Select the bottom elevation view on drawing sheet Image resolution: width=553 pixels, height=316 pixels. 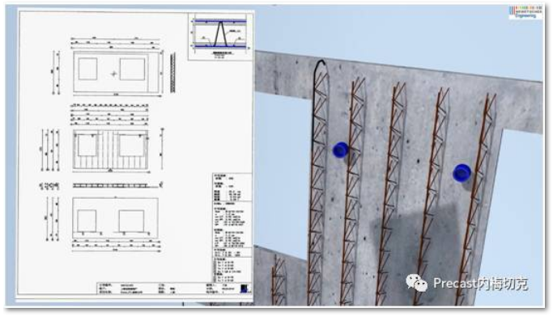tap(115, 218)
